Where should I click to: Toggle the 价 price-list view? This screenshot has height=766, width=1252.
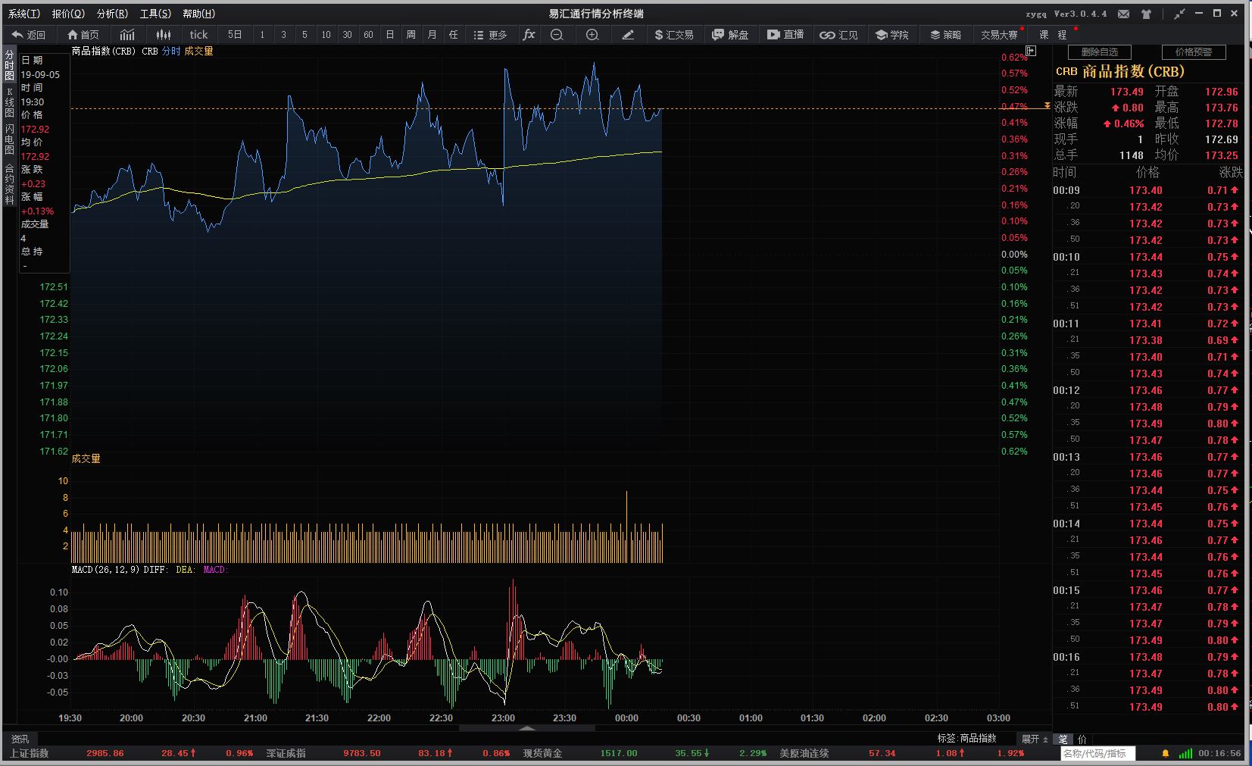point(1082,739)
